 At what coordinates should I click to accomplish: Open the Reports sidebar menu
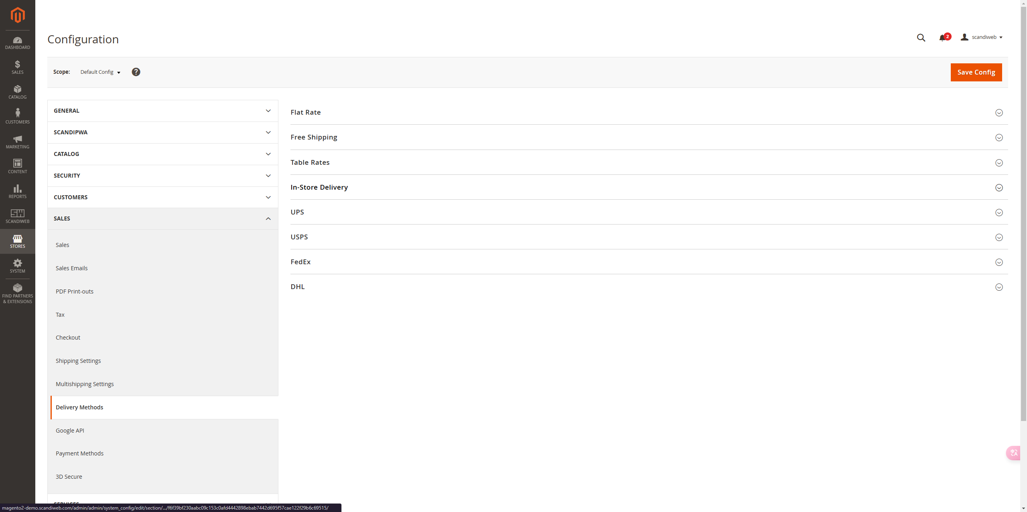(x=18, y=191)
